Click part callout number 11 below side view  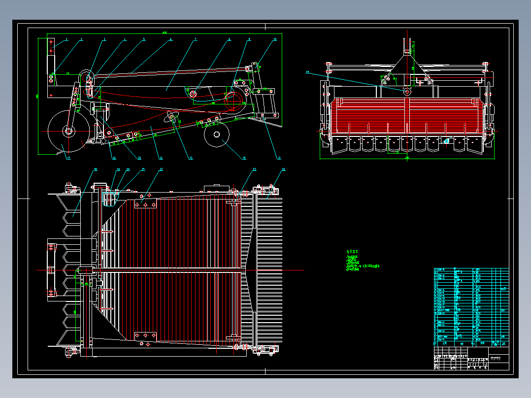tap(279, 158)
